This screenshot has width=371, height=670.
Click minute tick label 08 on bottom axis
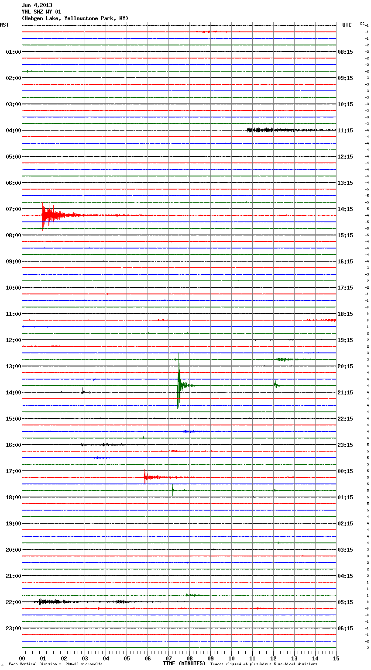click(189, 658)
